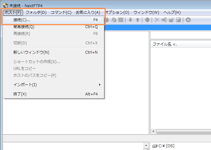Click the ファイル名 column header
The image size is (211, 150).
click(165, 44)
